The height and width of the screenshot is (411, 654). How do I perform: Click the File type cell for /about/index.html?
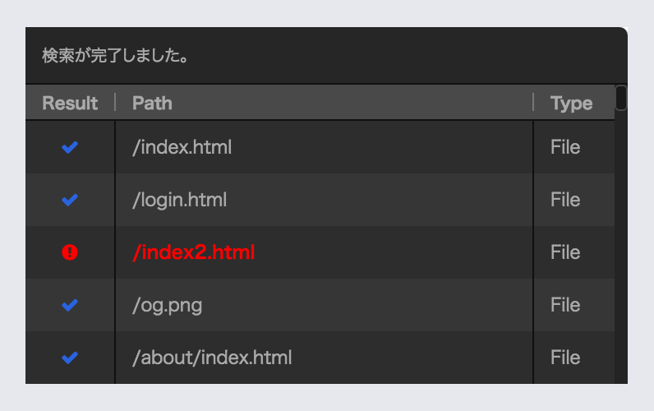click(565, 358)
